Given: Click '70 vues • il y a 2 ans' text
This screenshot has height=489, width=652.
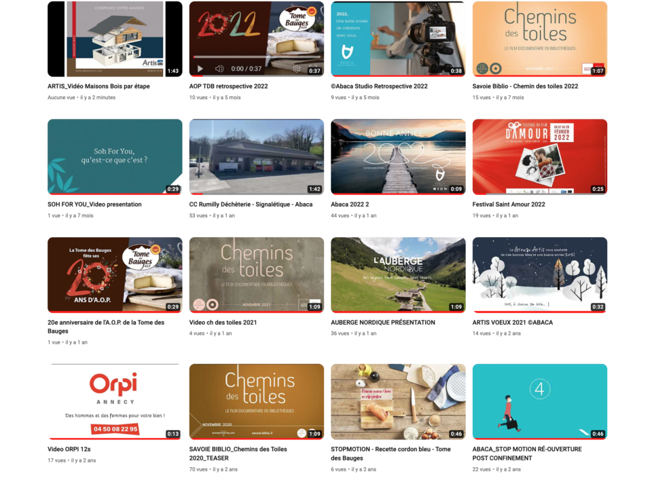Looking at the screenshot, I should [214, 469].
